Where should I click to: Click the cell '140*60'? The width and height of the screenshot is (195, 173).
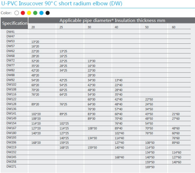coord(176,162)
